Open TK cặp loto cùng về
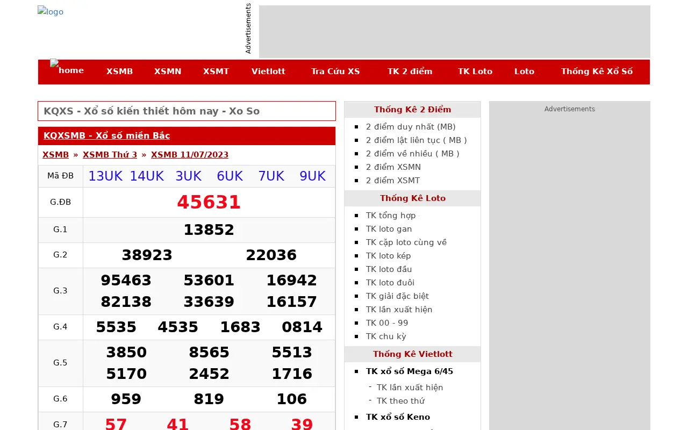 coord(406,242)
